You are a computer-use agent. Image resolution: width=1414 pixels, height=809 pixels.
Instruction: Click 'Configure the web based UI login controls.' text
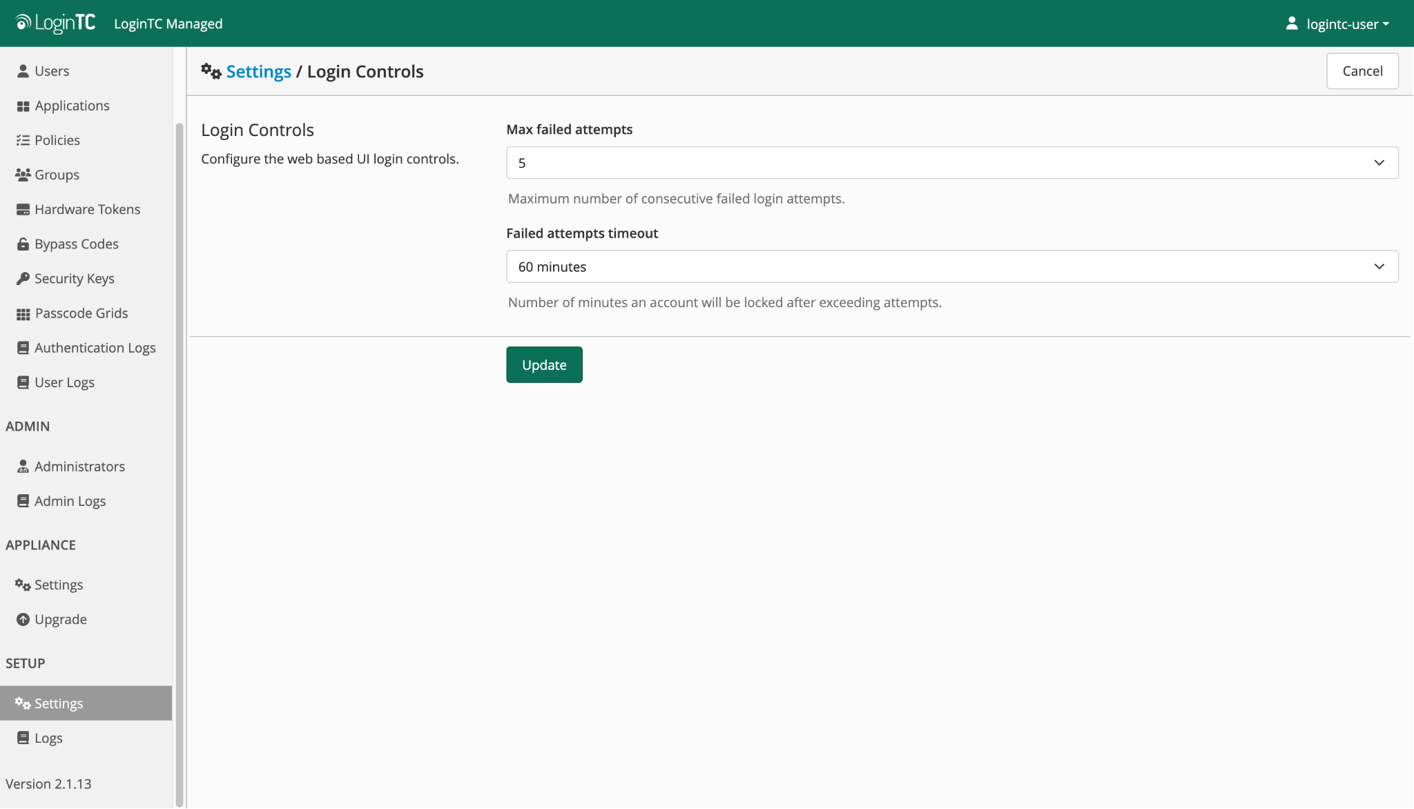(x=330, y=159)
